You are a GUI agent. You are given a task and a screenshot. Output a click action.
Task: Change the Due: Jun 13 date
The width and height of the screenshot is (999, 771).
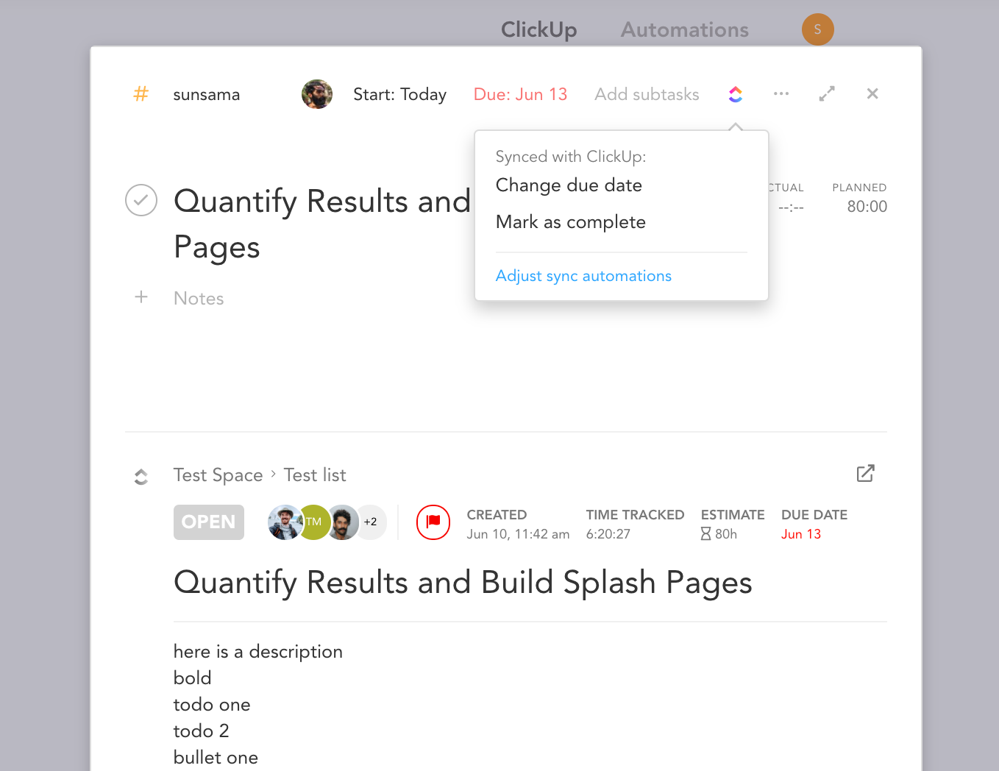(520, 94)
